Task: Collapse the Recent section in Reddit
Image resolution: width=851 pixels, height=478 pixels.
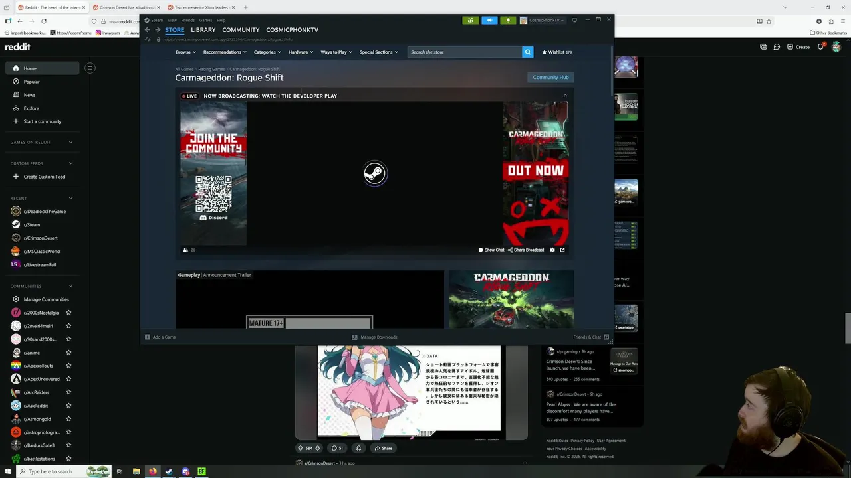Action: click(x=70, y=198)
